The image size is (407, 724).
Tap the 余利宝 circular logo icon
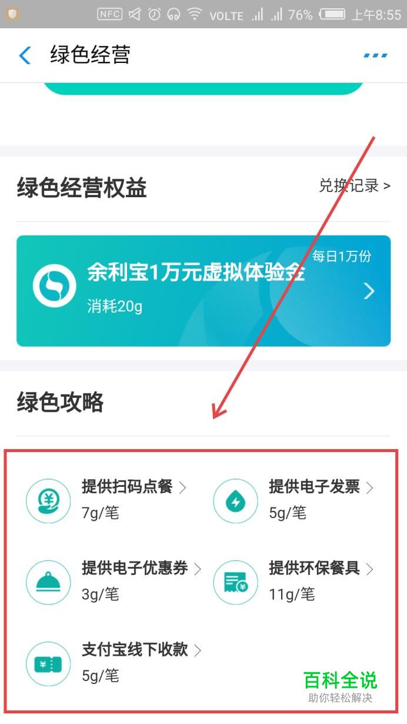[x=55, y=285]
